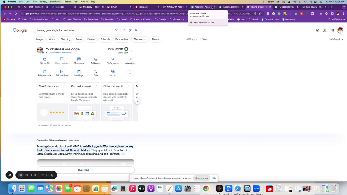The height and width of the screenshot is (195, 347).
Task: Open Get custom email card menu
Action: pos(96,86)
